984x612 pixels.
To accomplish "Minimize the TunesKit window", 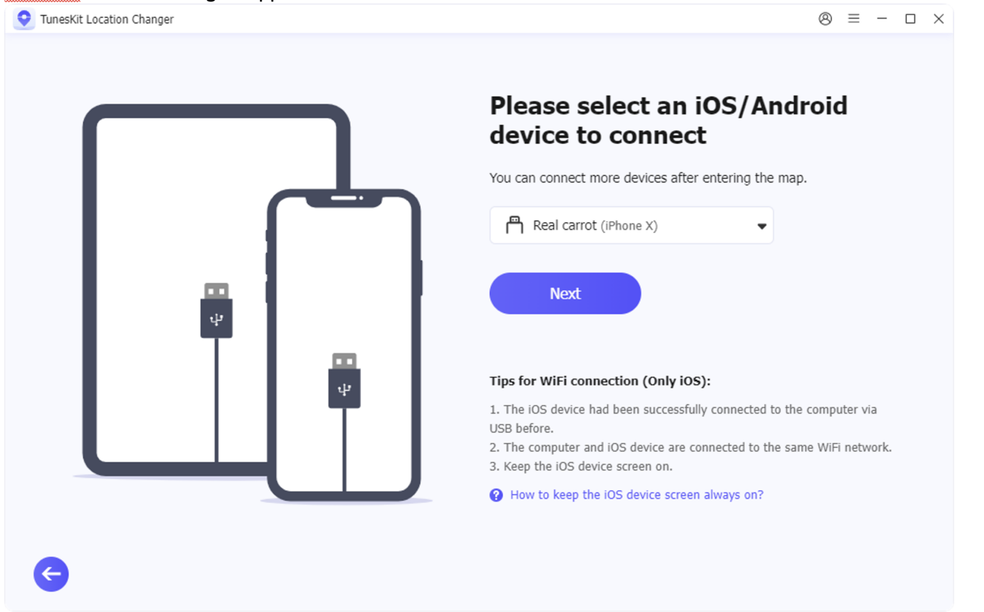I will [x=881, y=19].
